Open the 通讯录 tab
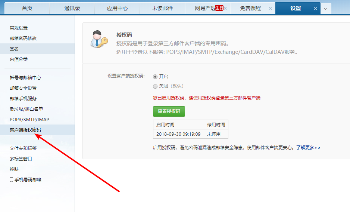350x212 pixels. (72, 8)
